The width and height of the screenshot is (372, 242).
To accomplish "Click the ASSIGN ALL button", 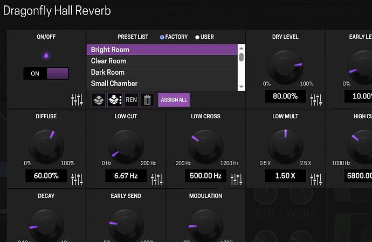I will click(x=174, y=100).
